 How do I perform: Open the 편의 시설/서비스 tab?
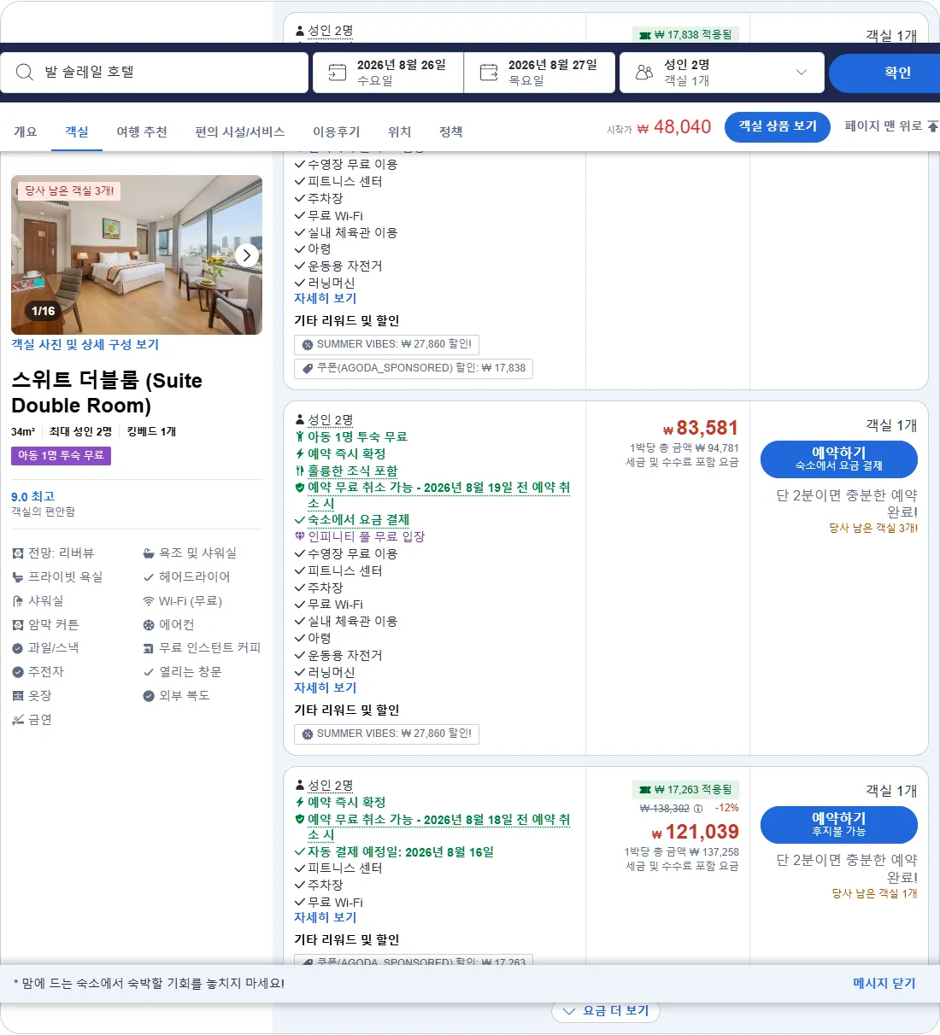point(240,132)
